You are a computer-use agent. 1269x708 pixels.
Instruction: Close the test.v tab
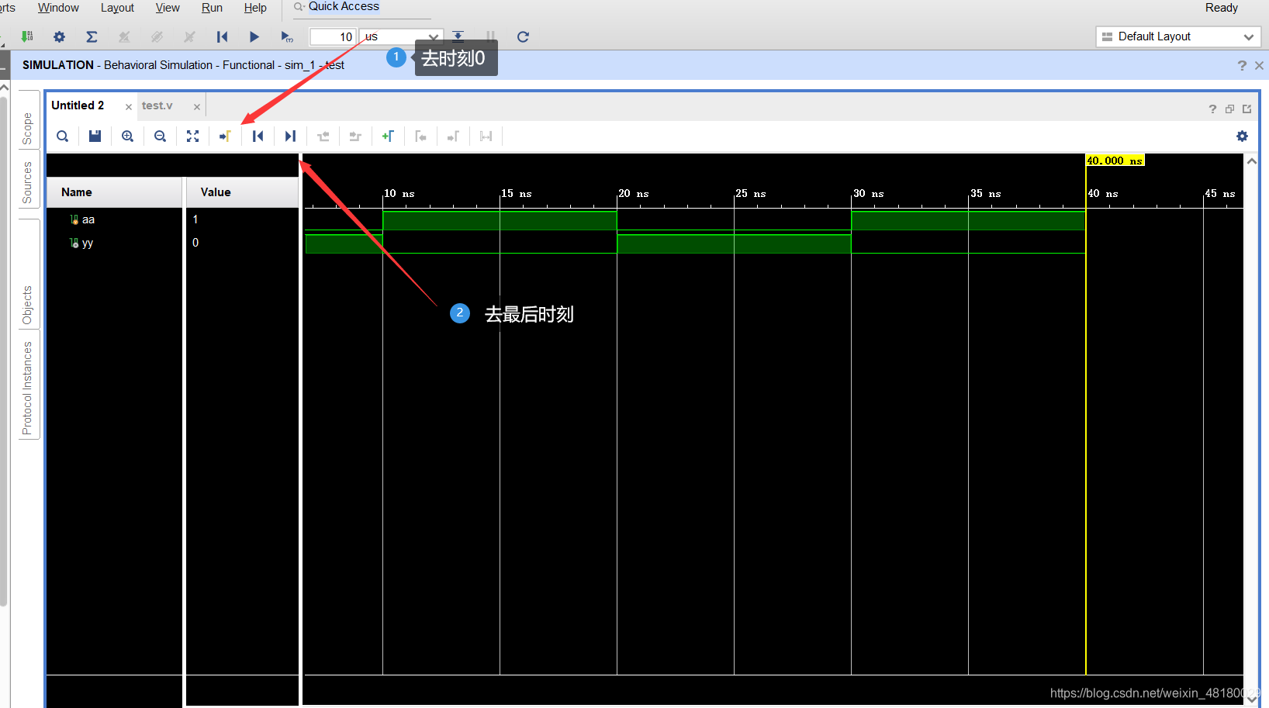[x=197, y=107]
